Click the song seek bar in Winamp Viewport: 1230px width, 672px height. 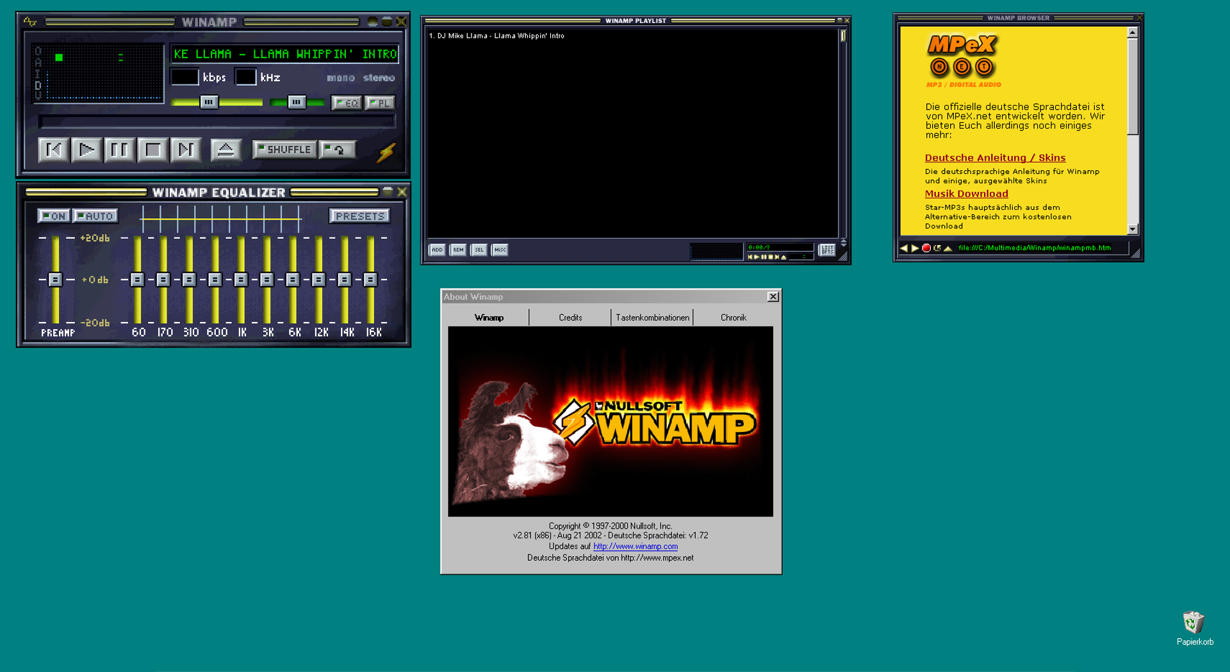[217, 122]
